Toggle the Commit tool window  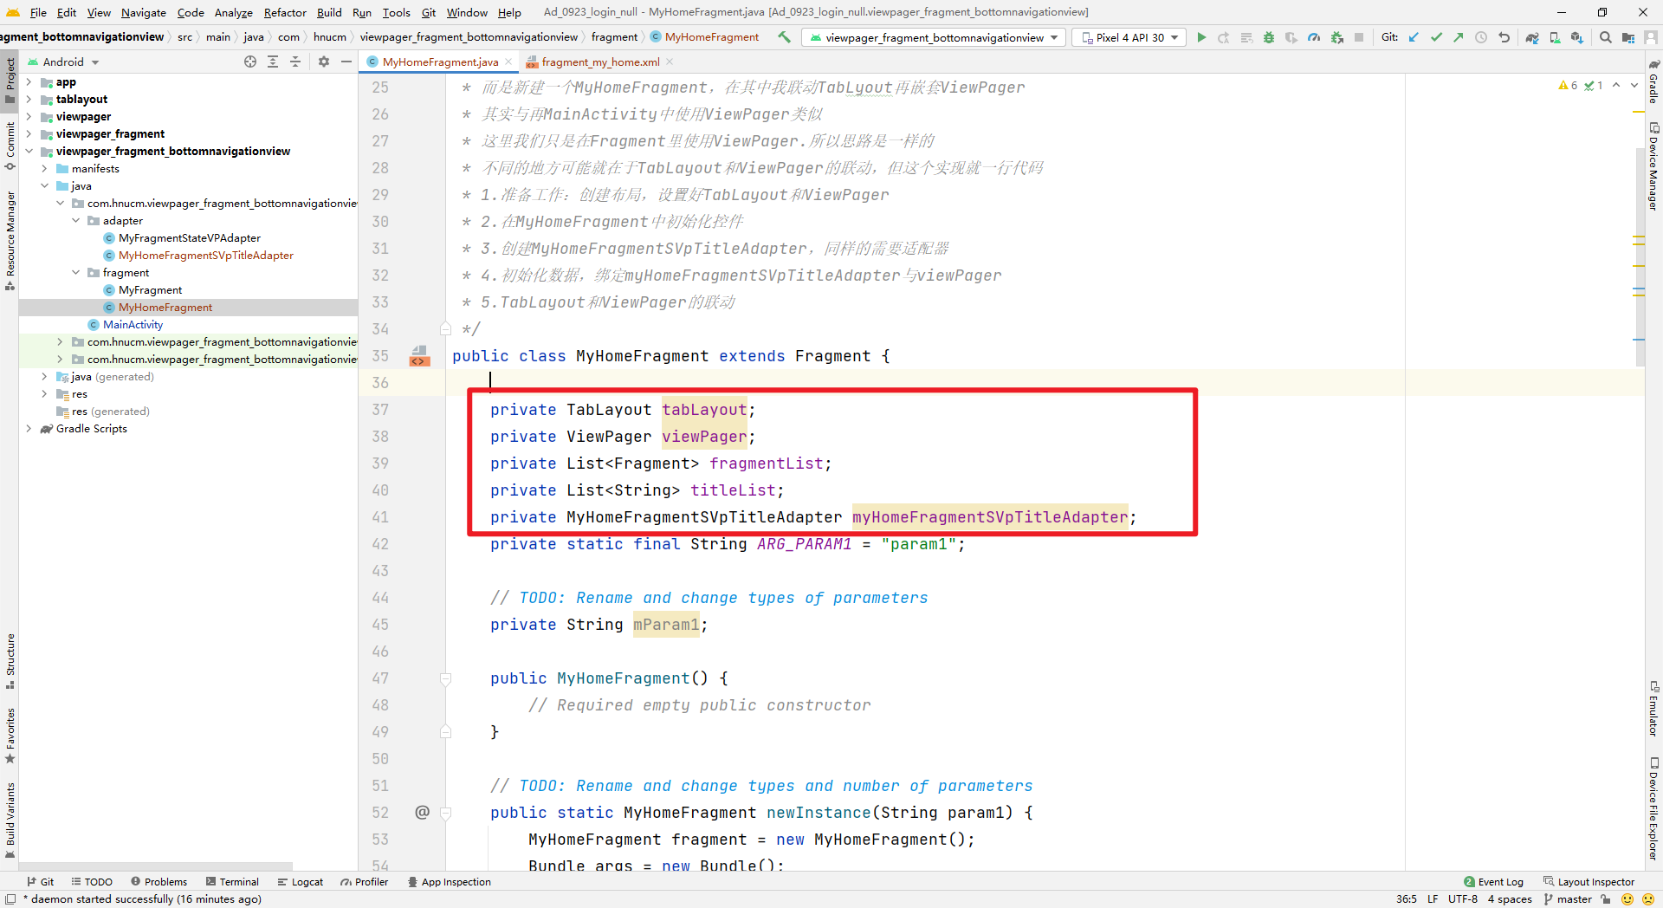click(x=10, y=146)
